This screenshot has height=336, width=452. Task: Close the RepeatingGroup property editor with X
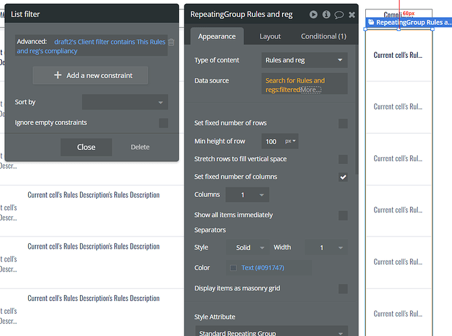point(352,14)
